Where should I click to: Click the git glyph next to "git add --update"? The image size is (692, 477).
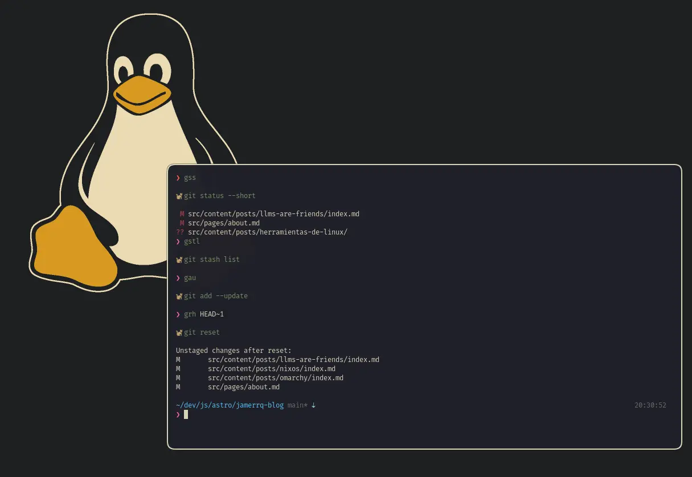179,295
